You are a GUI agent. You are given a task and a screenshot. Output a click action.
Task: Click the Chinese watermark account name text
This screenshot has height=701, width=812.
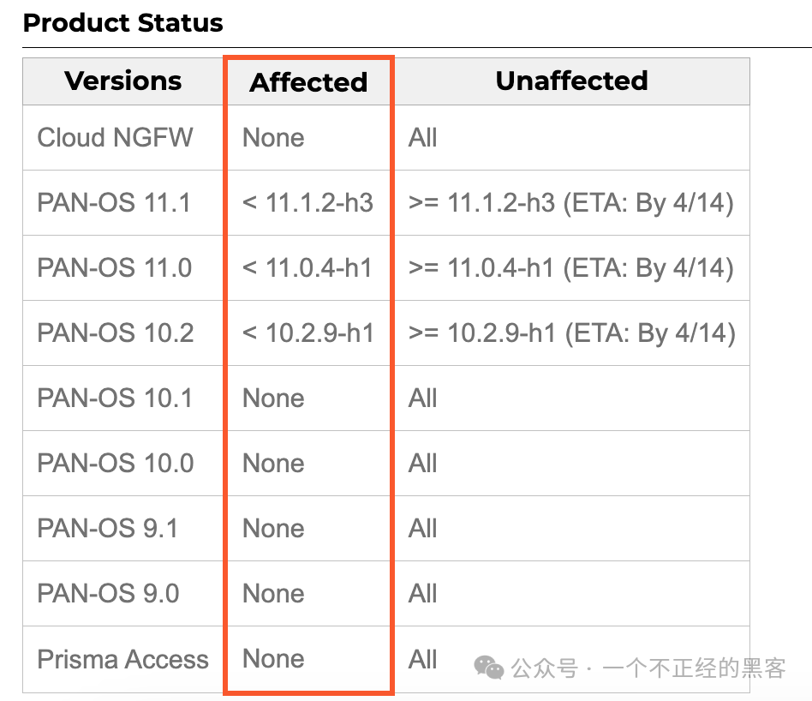tap(694, 668)
